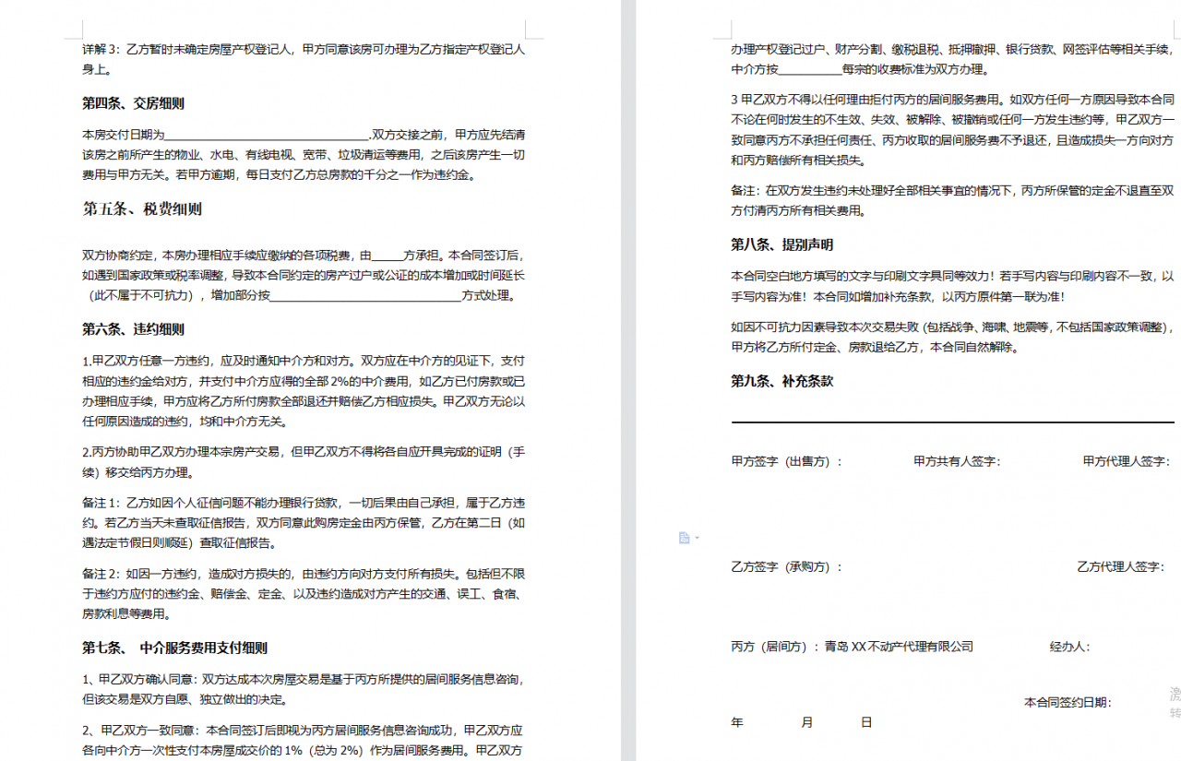This screenshot has height=761, width=1181.
Task: Click clause "3 甲乙双方不得以任何理由拒付" paragraph
Action: click(x=952, y=129)
